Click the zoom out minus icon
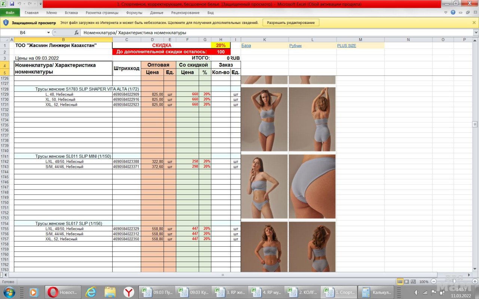This screenshot has height=299, width=479. [434, 281]
